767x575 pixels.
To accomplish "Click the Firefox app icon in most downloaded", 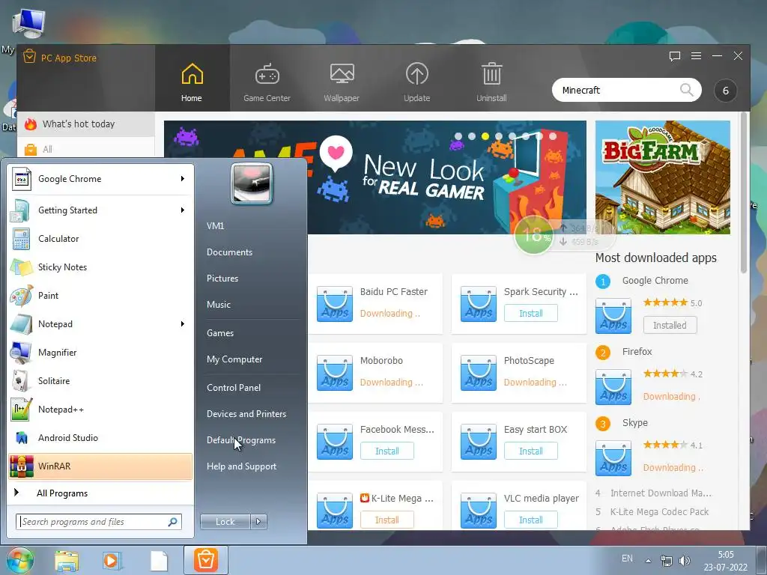I will click(x=613, y=387).
